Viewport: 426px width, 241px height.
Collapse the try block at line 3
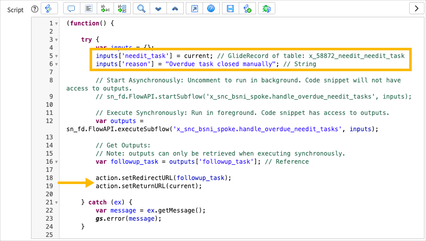56,40
